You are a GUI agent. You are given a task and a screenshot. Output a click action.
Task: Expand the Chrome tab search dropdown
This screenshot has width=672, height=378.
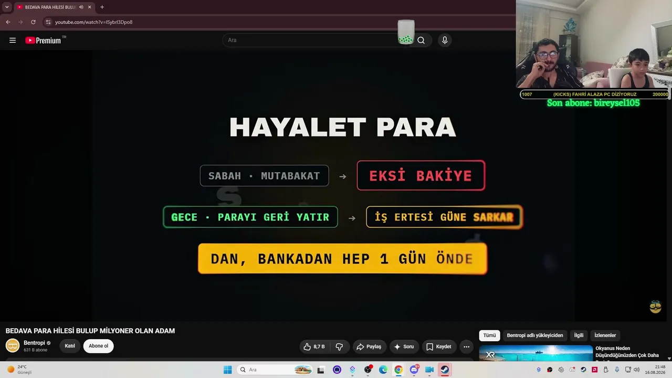point(7,7)
